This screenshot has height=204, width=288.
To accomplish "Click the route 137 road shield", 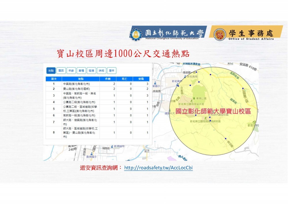I will click(147, 151).
